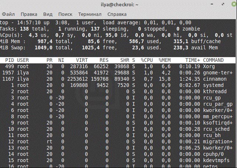Click the rcu_sched process entry

216,129
